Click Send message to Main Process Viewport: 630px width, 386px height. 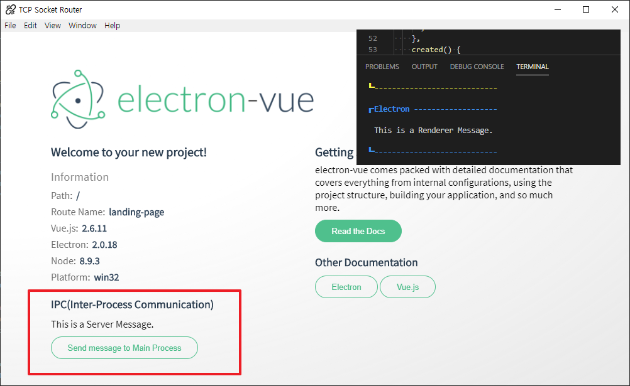point(124,348)
